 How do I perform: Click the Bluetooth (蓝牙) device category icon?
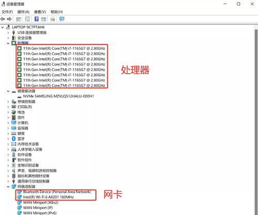click(14, 139)
